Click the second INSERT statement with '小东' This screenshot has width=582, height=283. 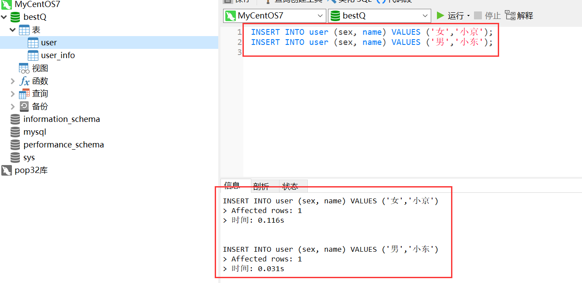372,42
